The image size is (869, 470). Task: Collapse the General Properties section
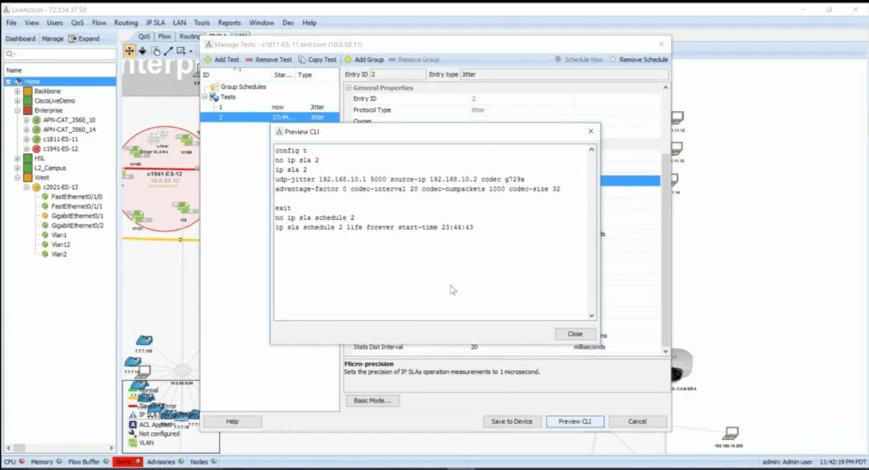[348, 88]
